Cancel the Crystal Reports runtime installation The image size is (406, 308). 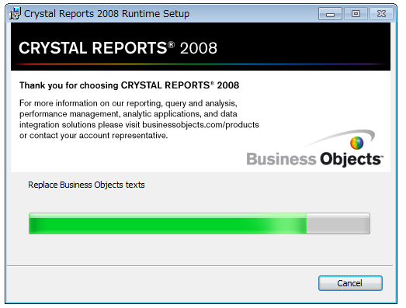(350, 283)
